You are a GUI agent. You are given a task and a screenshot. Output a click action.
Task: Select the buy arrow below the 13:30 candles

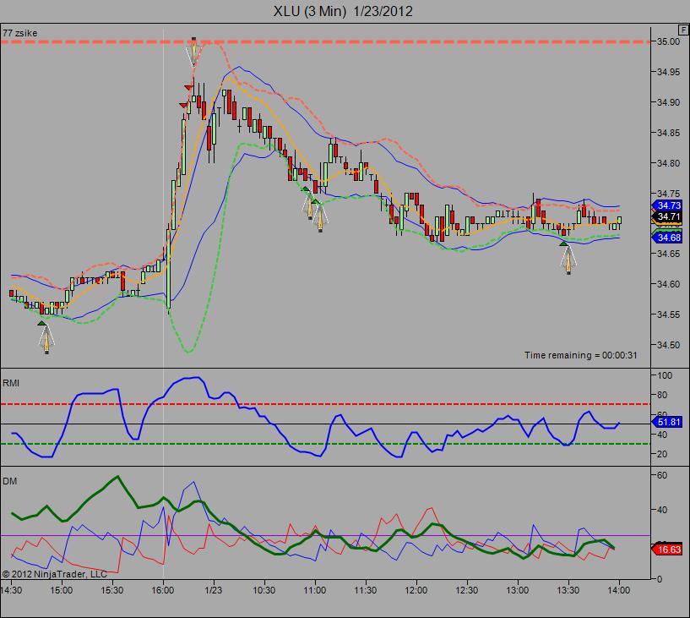568,260
